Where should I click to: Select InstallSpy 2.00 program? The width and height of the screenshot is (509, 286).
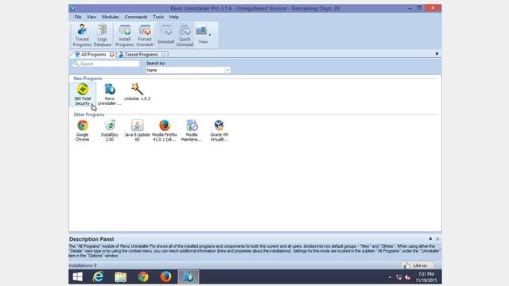[x=110, y=130]
